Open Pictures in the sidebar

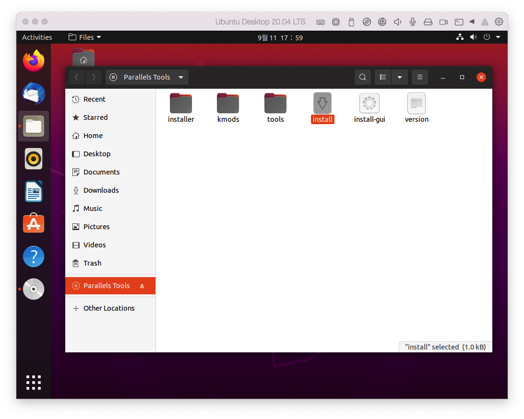tap(110, 227)
